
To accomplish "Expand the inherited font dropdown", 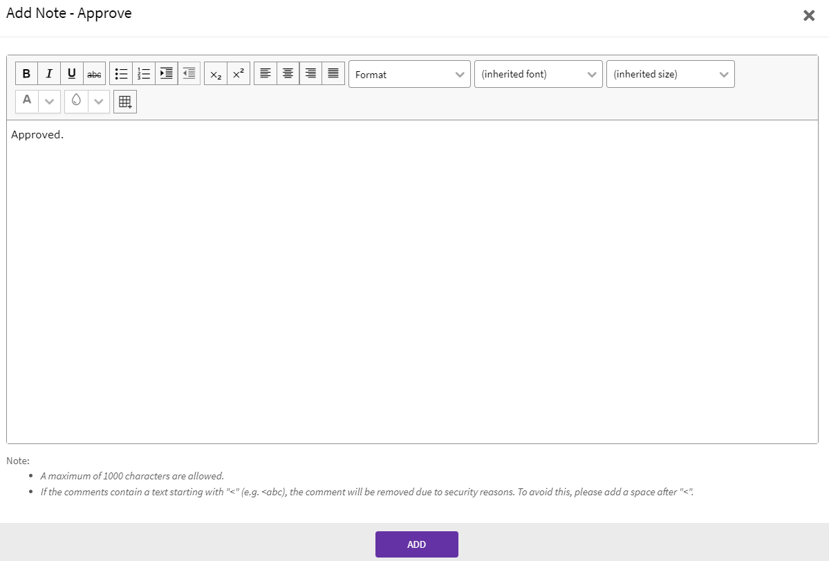I will [538, 75].
